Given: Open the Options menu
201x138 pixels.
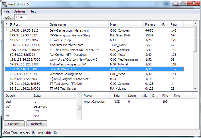Looking at the screenshot, I should point(19,11).
